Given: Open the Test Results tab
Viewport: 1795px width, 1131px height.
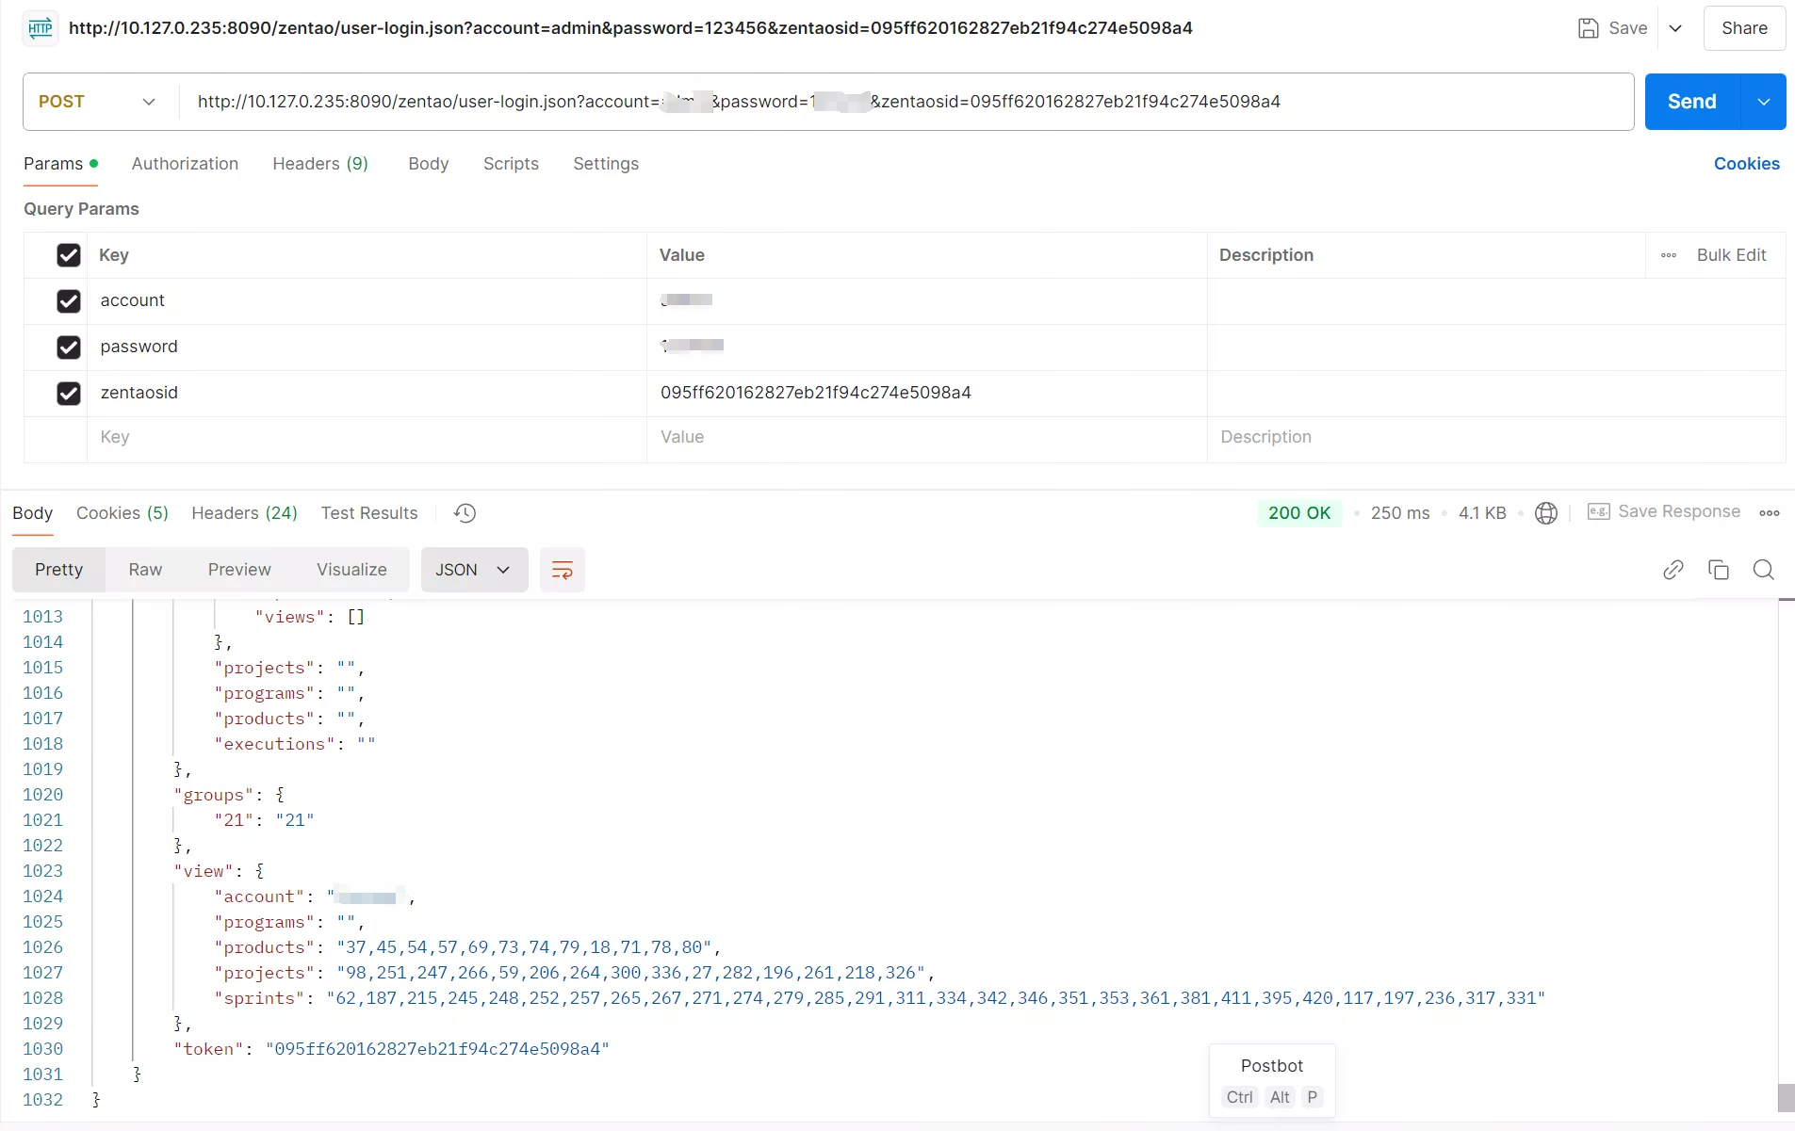Looking at the screenshot, I should 369,513.
